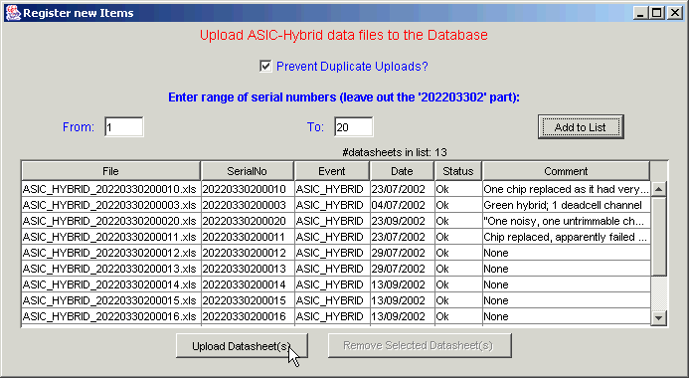Click the table scrollbar up arrow
The image size is (689, 378).
[658, 189]
